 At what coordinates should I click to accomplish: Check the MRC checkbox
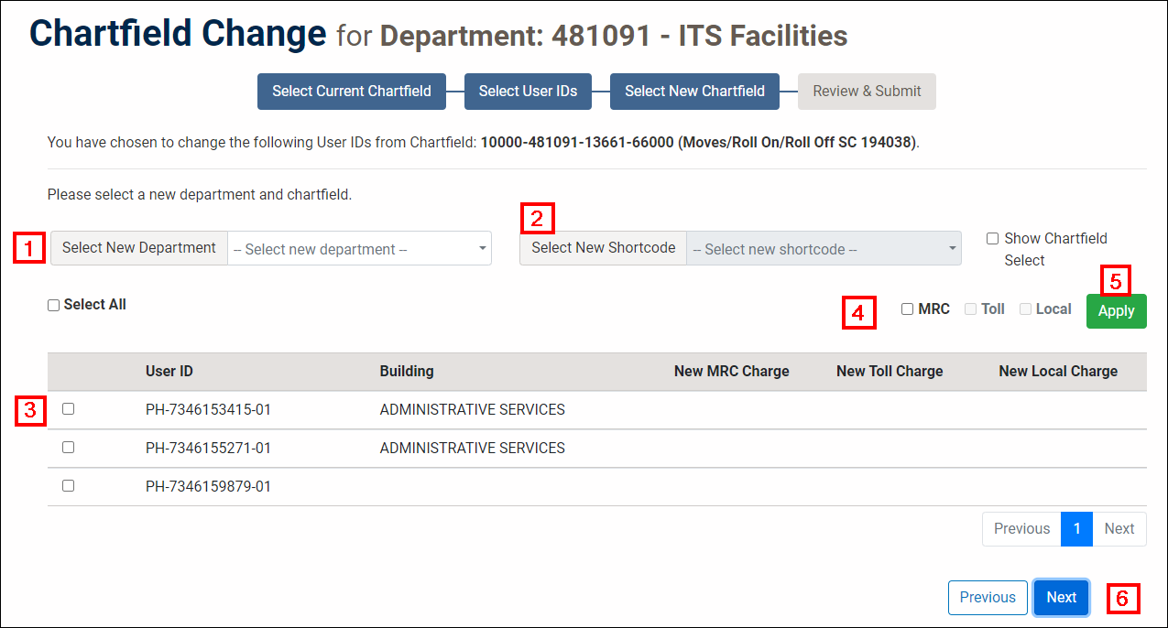907,309
